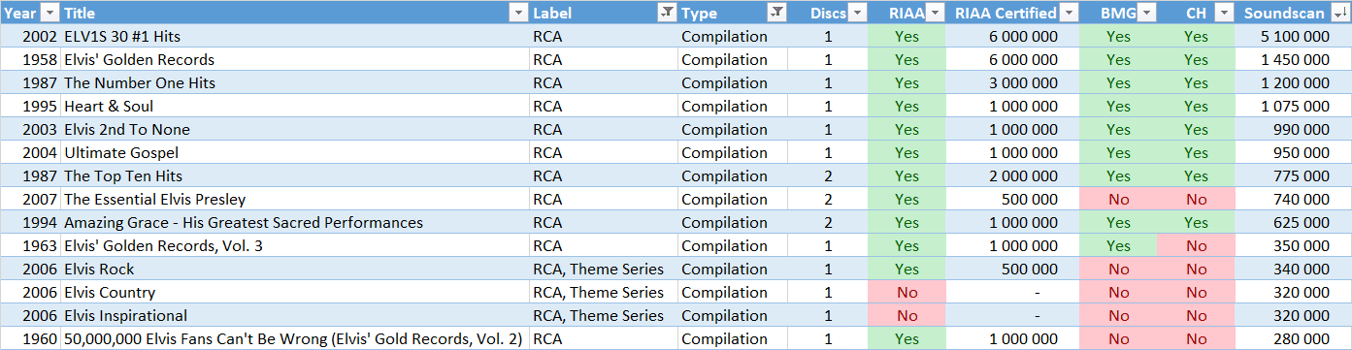Open the RIAA column filter arrow
The height and width of the screenshot is (350, 1352).
click(935, 13)
